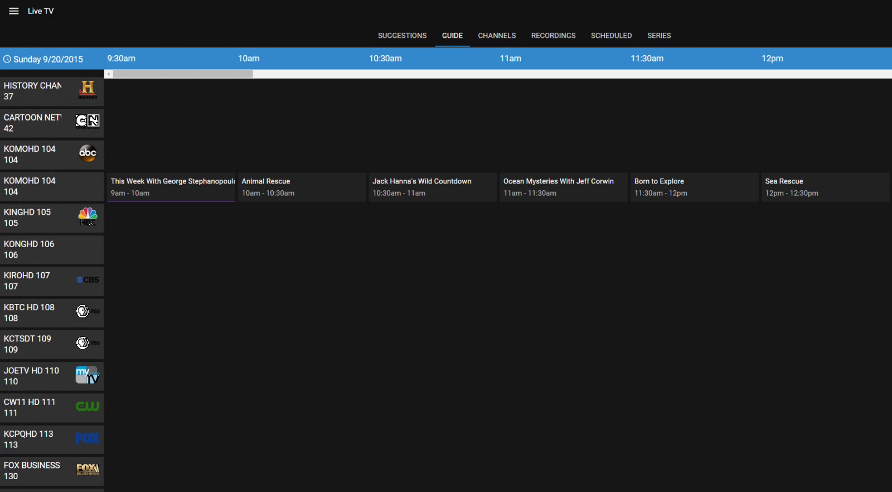
Task: Click the FOX logo for KCPQHD
Action: (x=88, y=438)
